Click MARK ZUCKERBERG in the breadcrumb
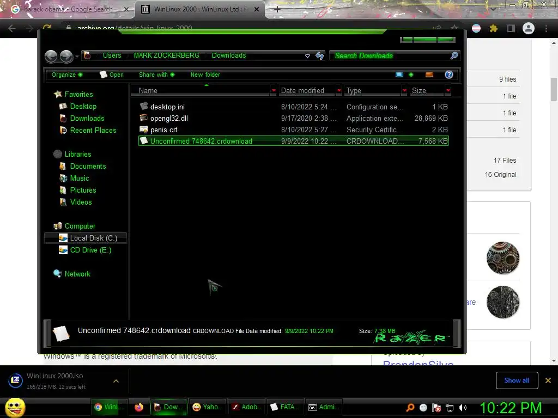 tap(167, 56)
